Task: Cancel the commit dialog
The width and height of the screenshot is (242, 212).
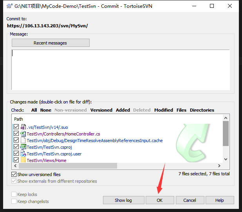Action: point(190,200)
